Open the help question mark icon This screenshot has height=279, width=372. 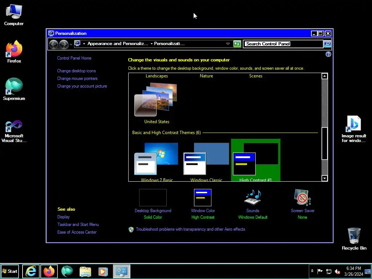tap(328, 54)
